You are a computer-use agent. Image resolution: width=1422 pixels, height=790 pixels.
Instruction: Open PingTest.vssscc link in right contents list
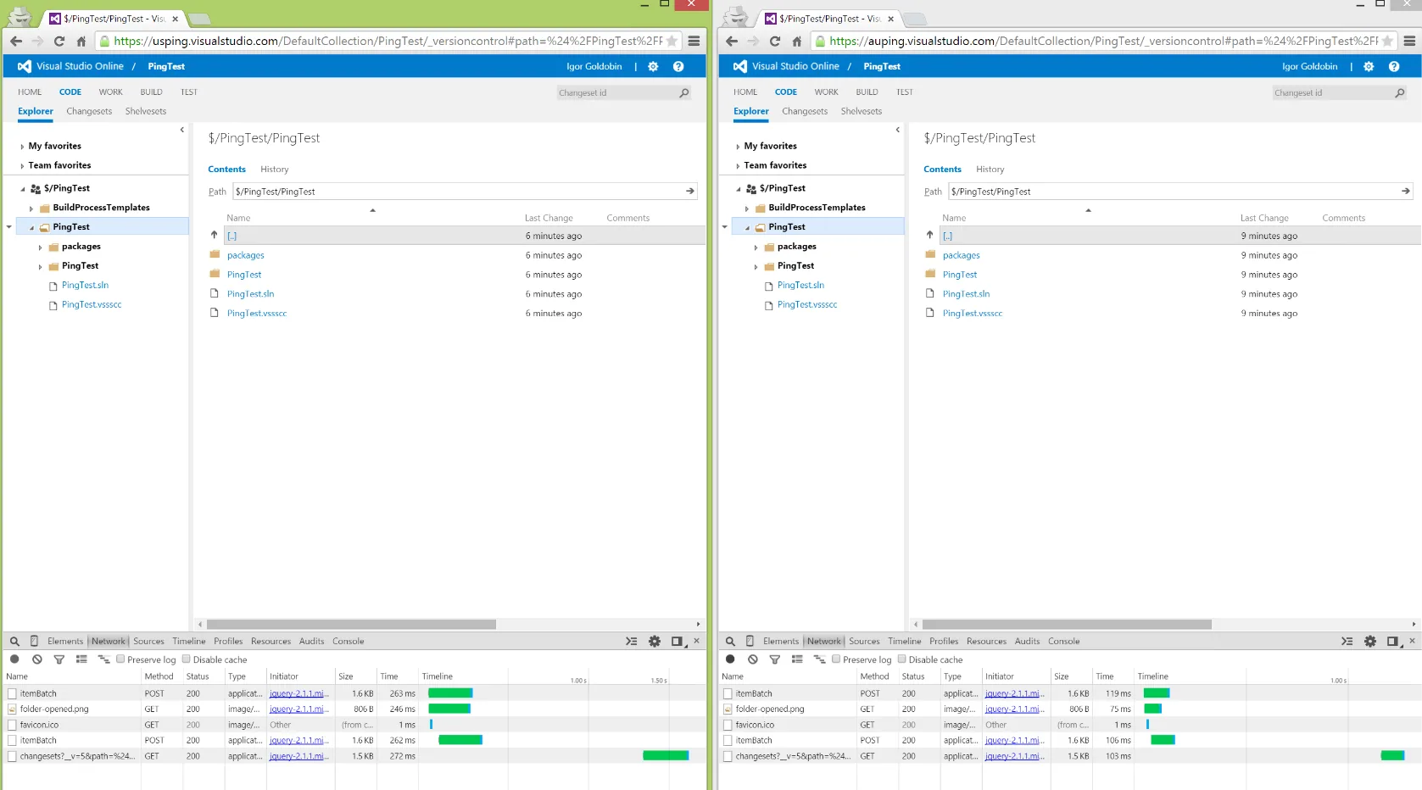972,314
